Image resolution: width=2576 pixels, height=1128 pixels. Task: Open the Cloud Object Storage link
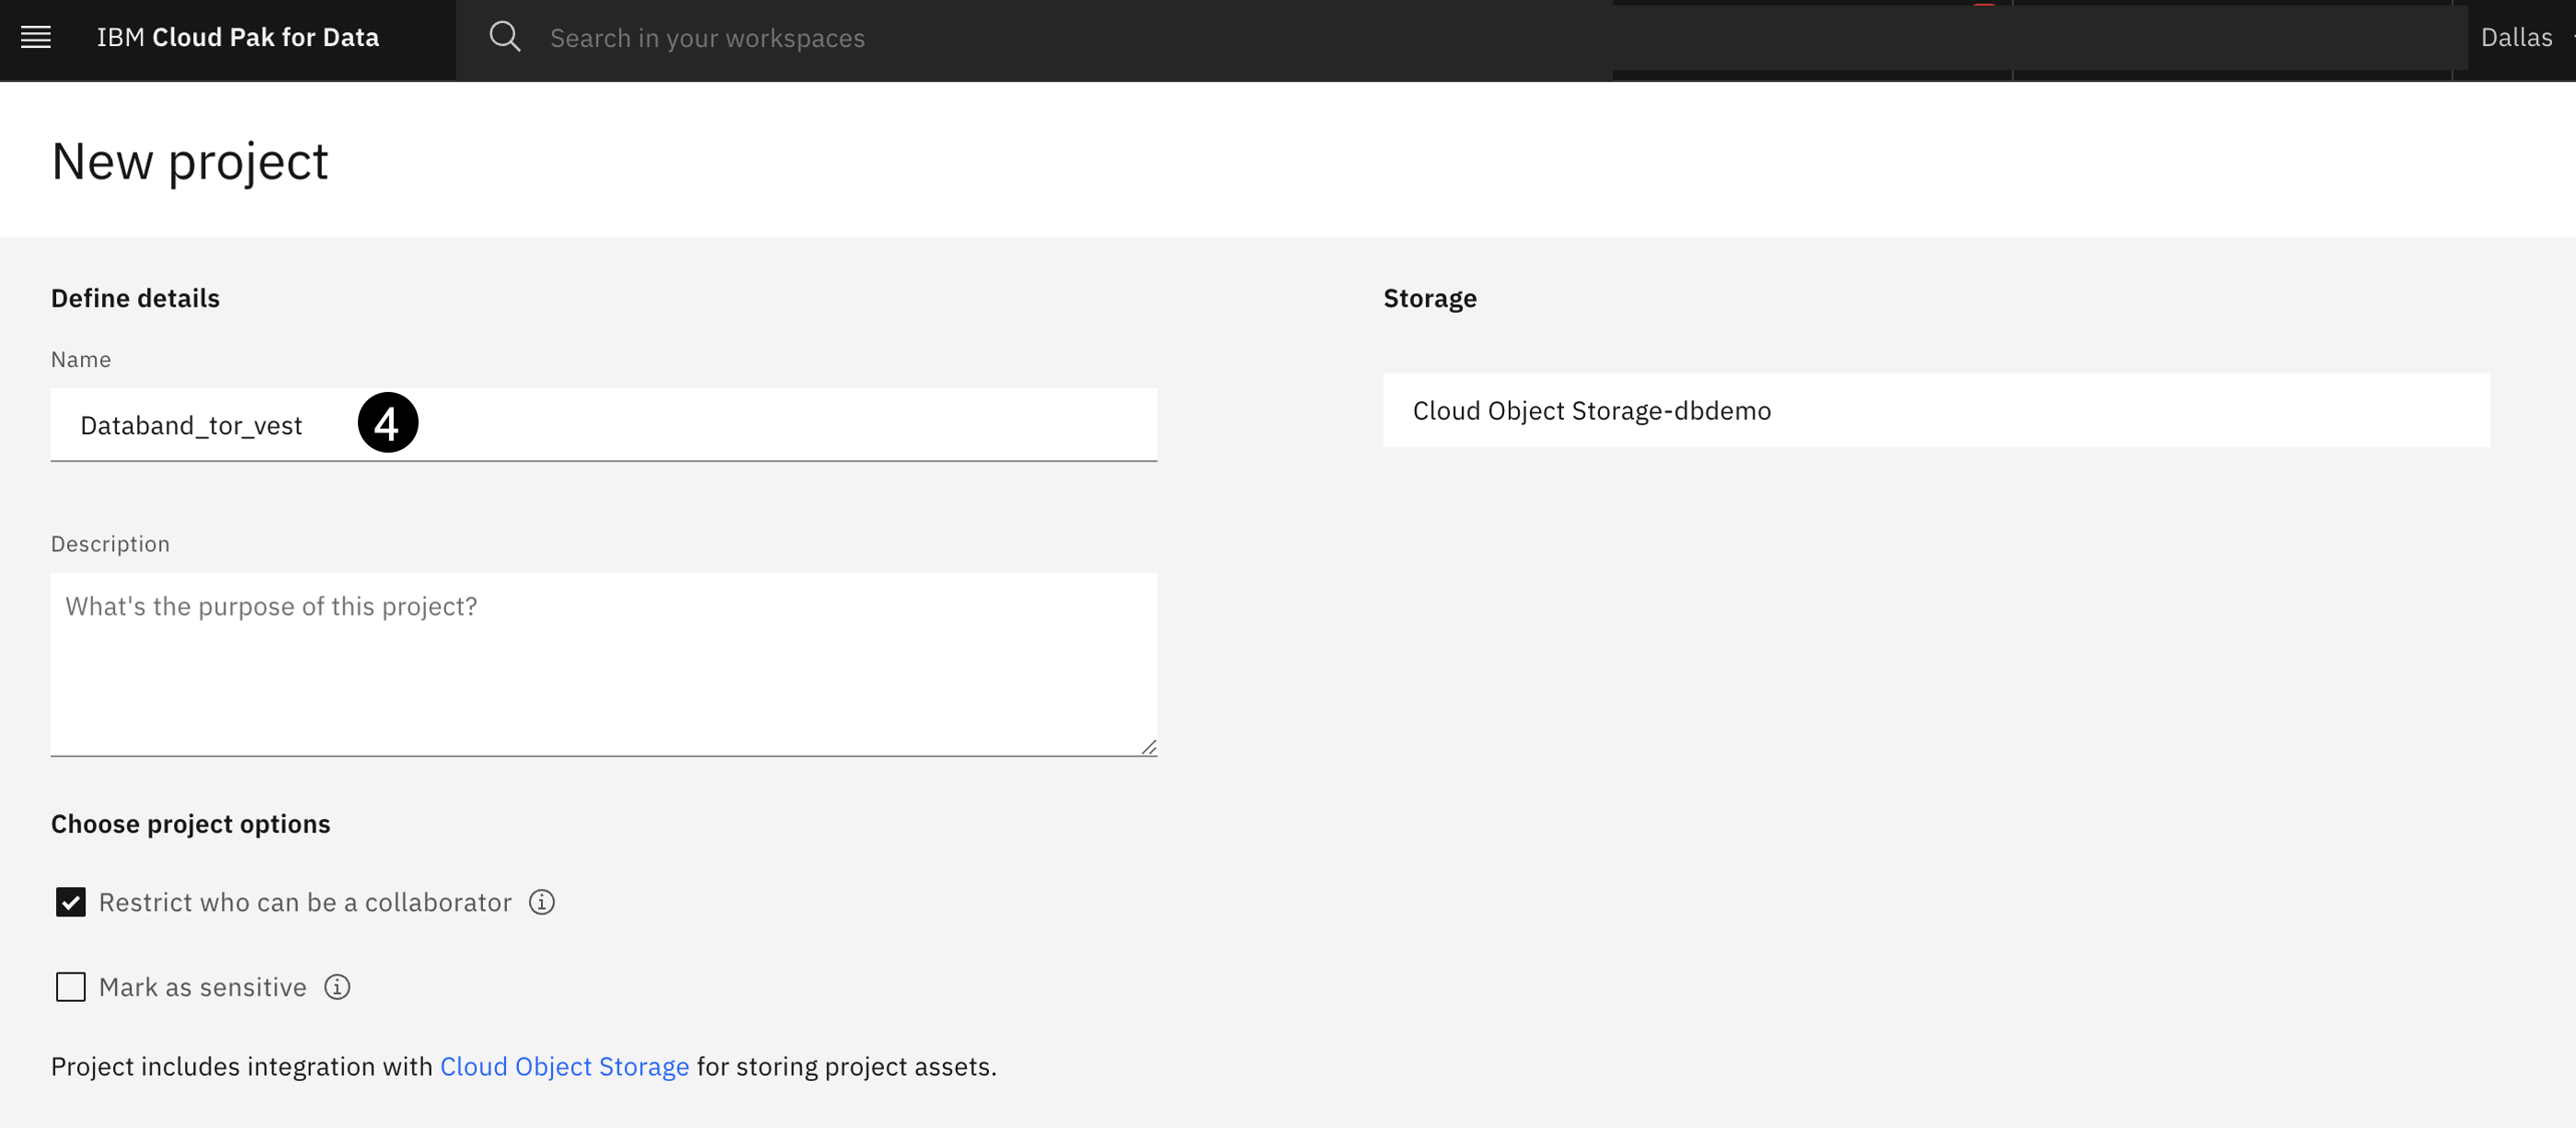tap(564, 1066)
